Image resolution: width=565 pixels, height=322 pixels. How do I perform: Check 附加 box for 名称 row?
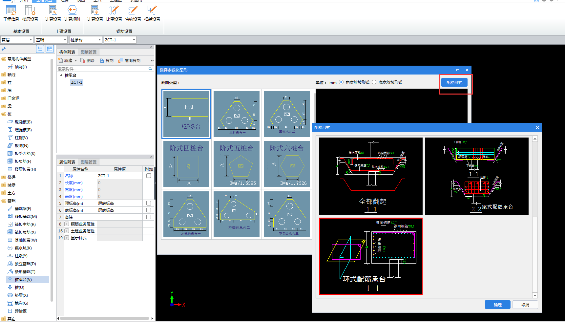149,176
